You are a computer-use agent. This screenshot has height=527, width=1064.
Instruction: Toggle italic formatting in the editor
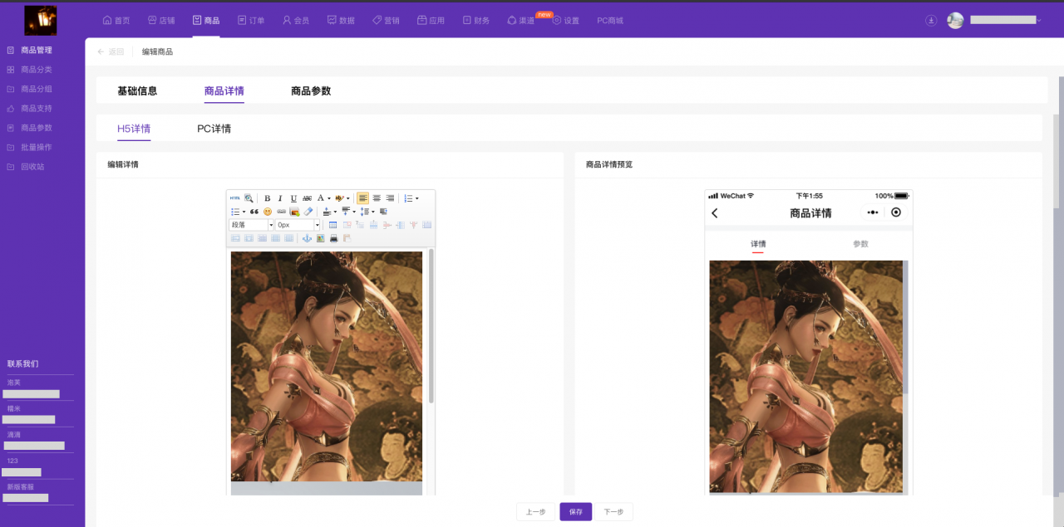point(280,198)
